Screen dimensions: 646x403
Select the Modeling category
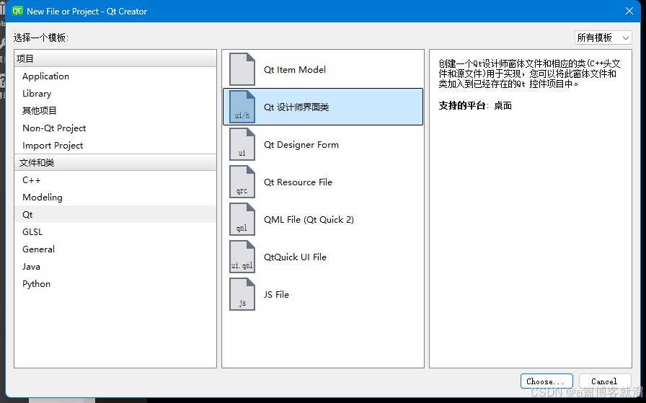pos(115,198)
